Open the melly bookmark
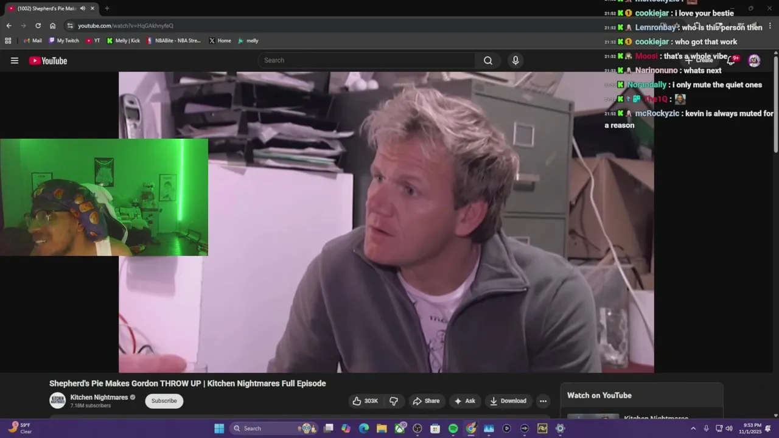779x438 pixels. click(x=248, y=41)
